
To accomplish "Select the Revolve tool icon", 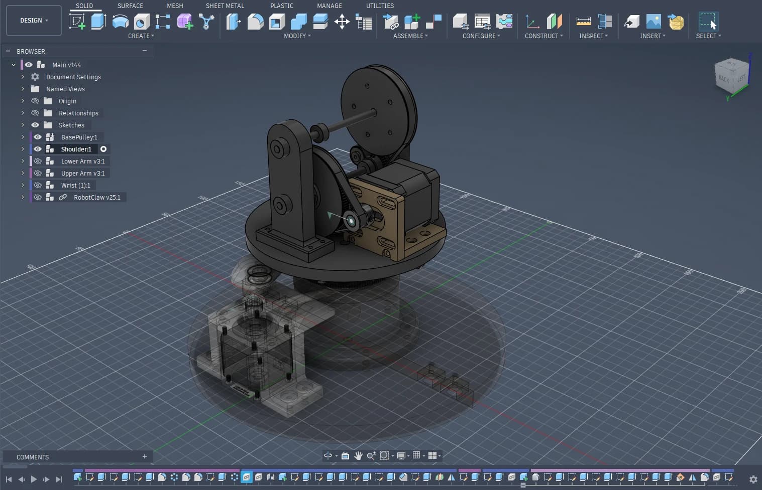I will tap(120, 22).
